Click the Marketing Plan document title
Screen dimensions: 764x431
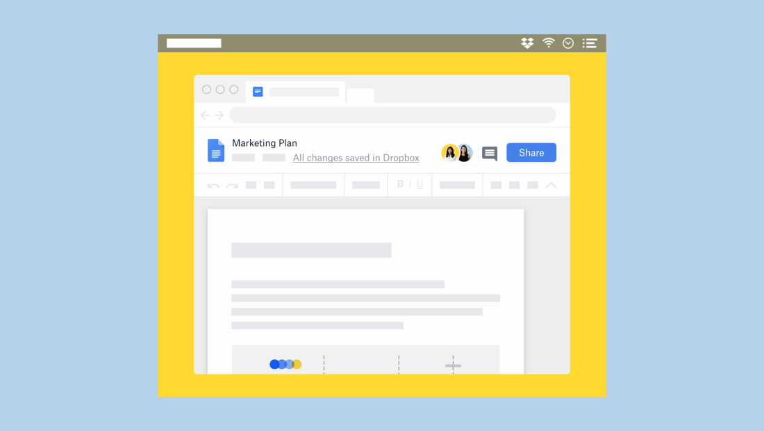(x=265, y=143)
